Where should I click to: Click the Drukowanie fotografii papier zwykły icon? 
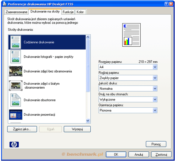point(16,57)
